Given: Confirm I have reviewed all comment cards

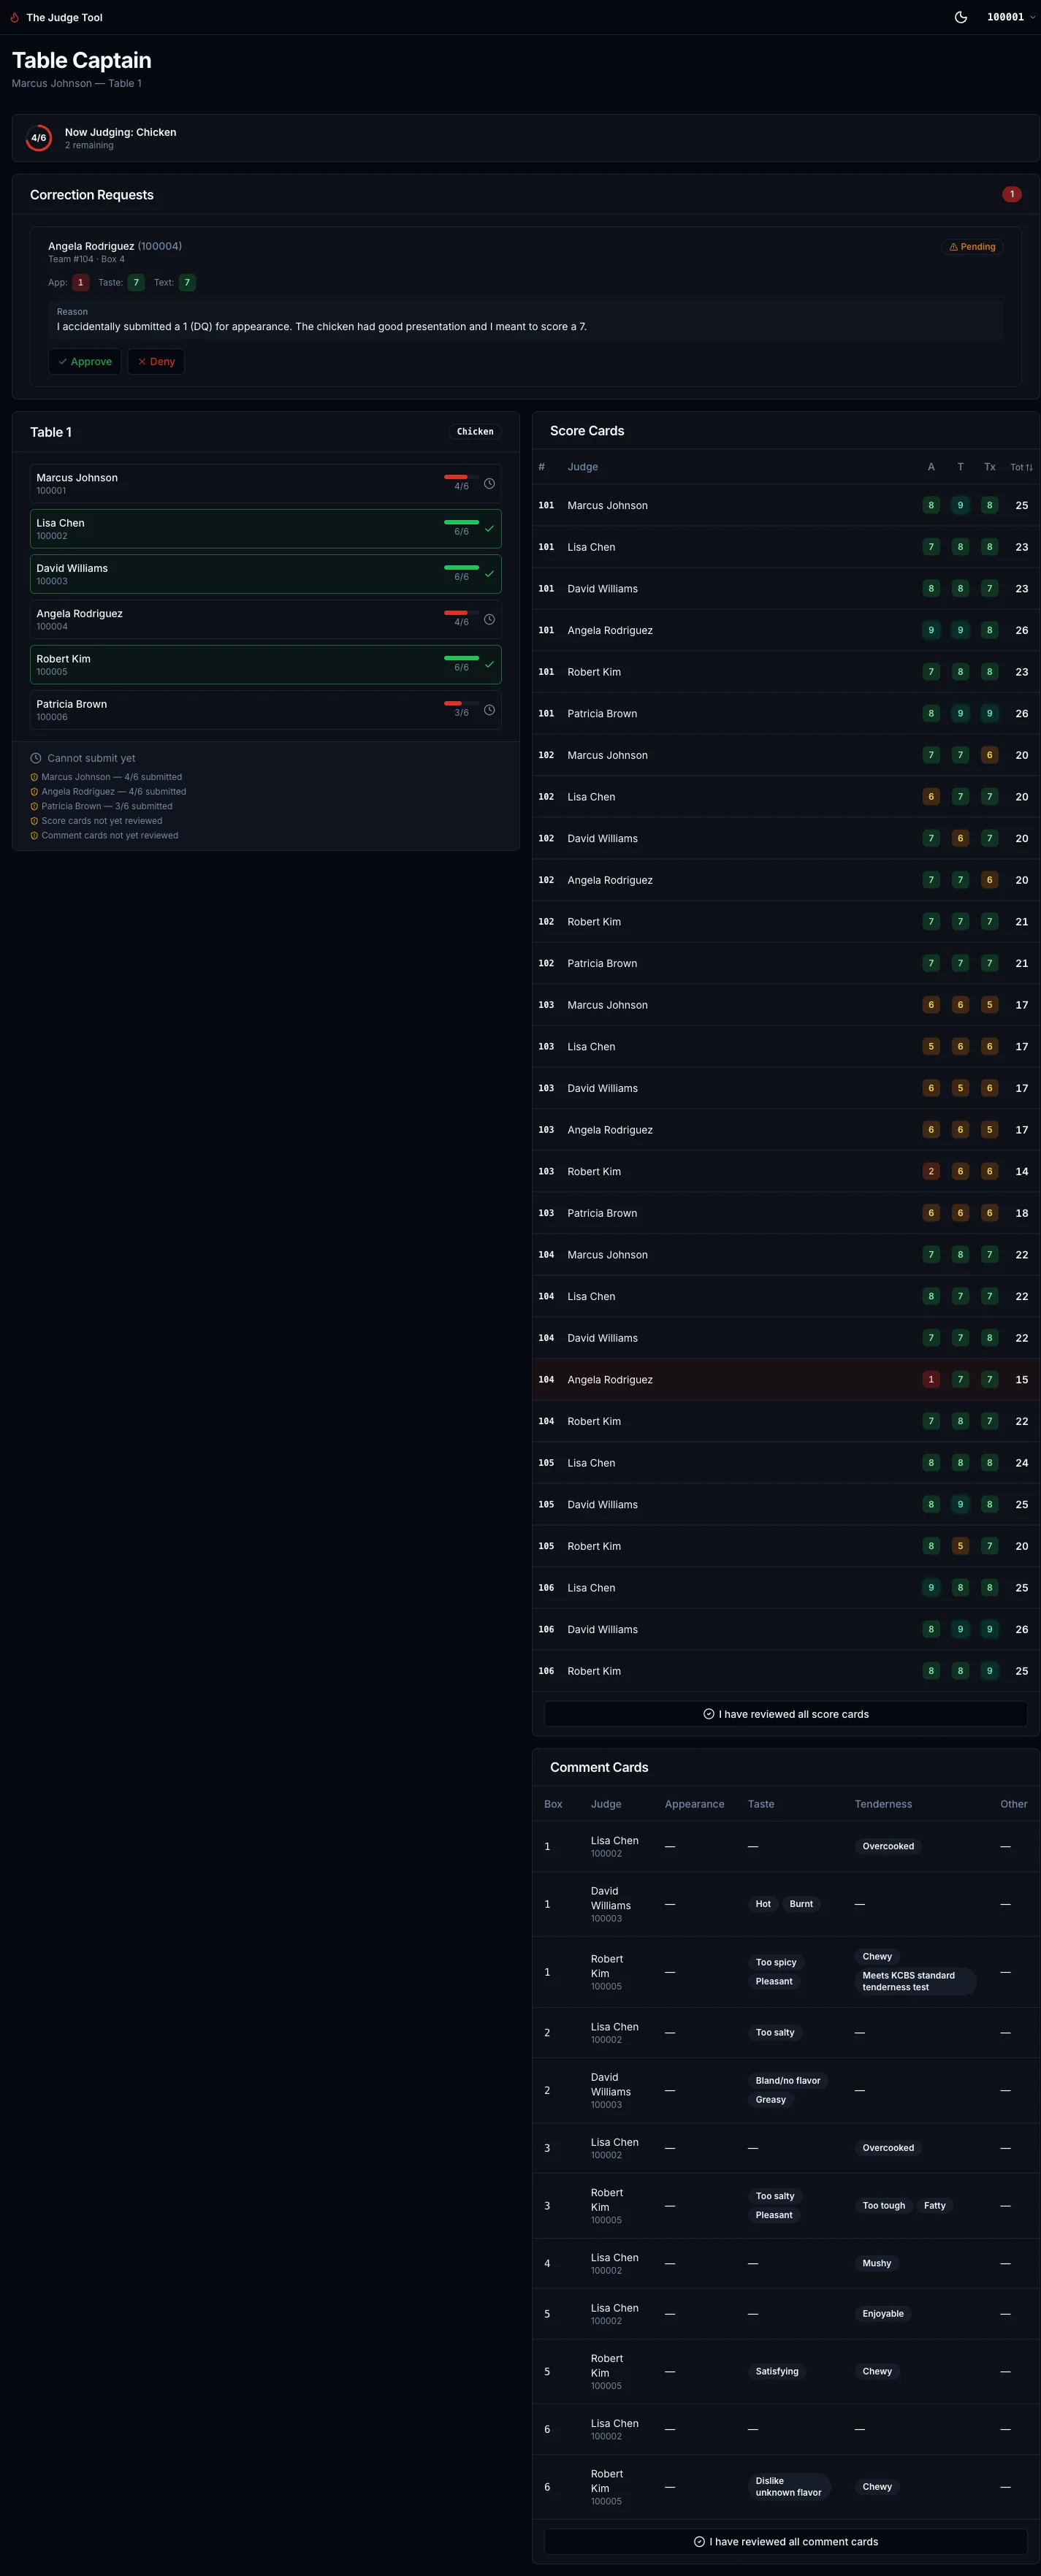Looking at the screenshot, I should click(785, 2541).
